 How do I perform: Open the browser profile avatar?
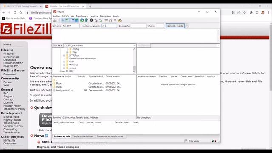click(x=263, y=12)
